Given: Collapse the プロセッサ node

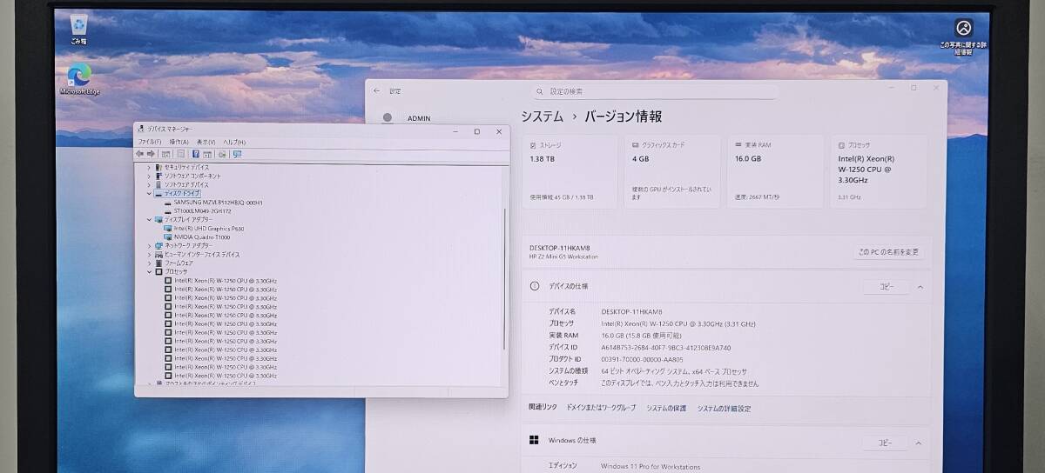Looking at the screenshot, I should click(x=149, y=271).
